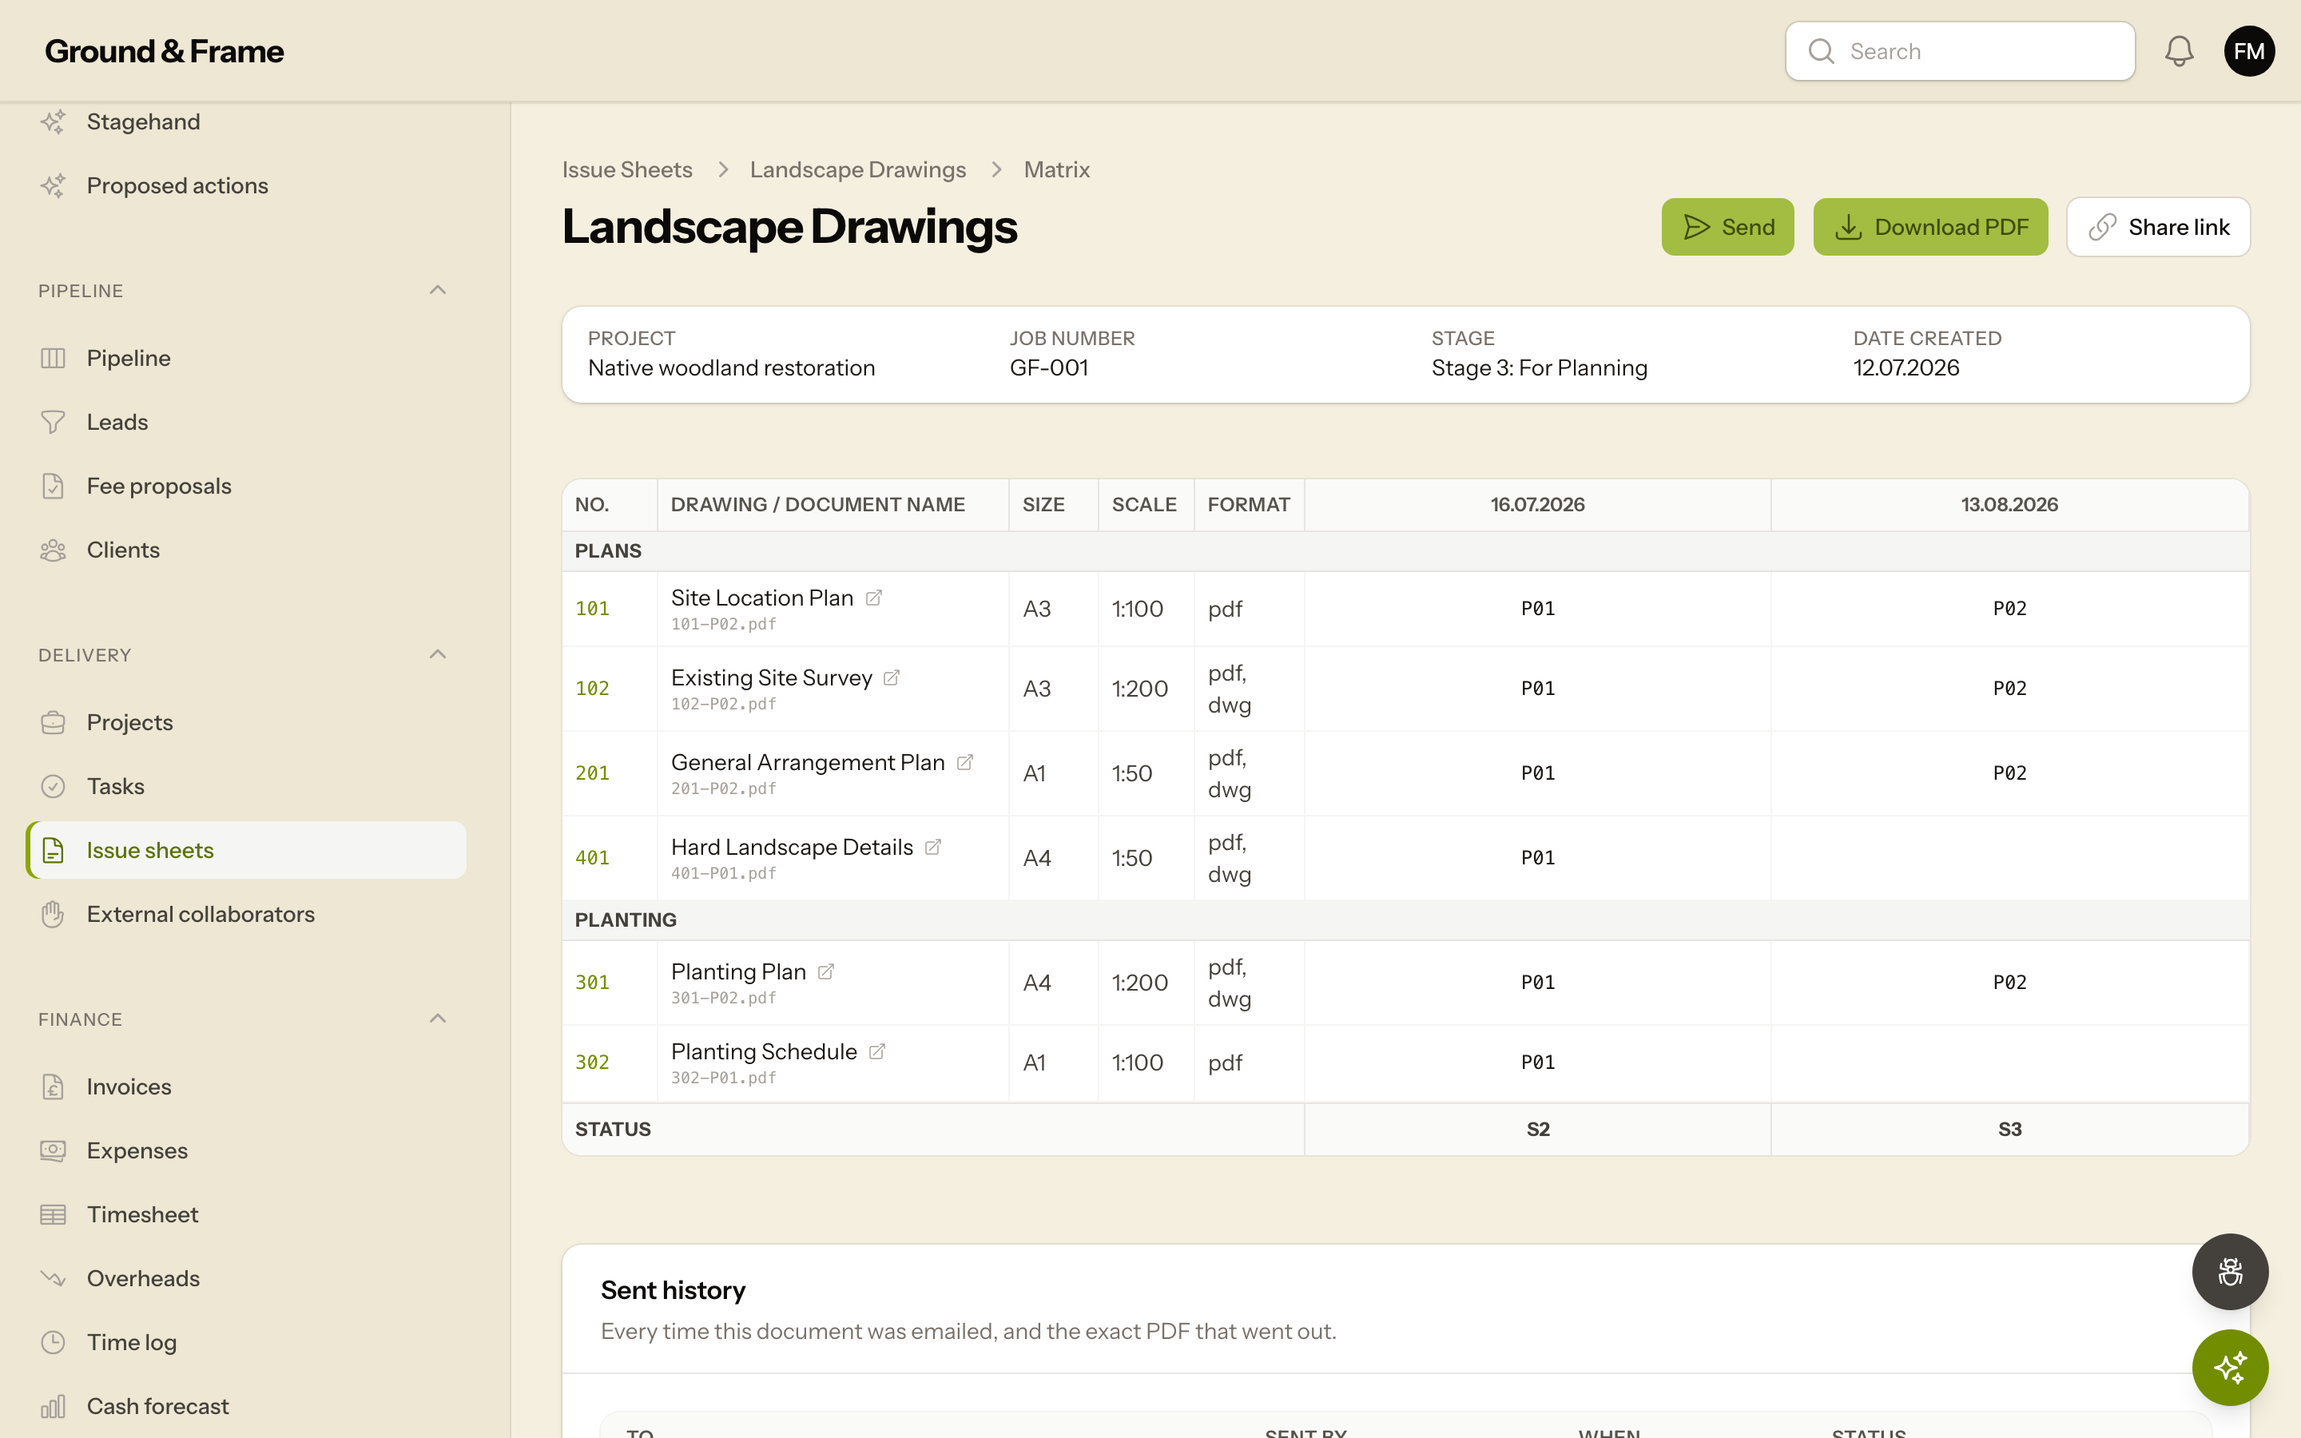Go to Issue Sheets breadcrumb
2301x1438 pixels.
click(627, 170)
